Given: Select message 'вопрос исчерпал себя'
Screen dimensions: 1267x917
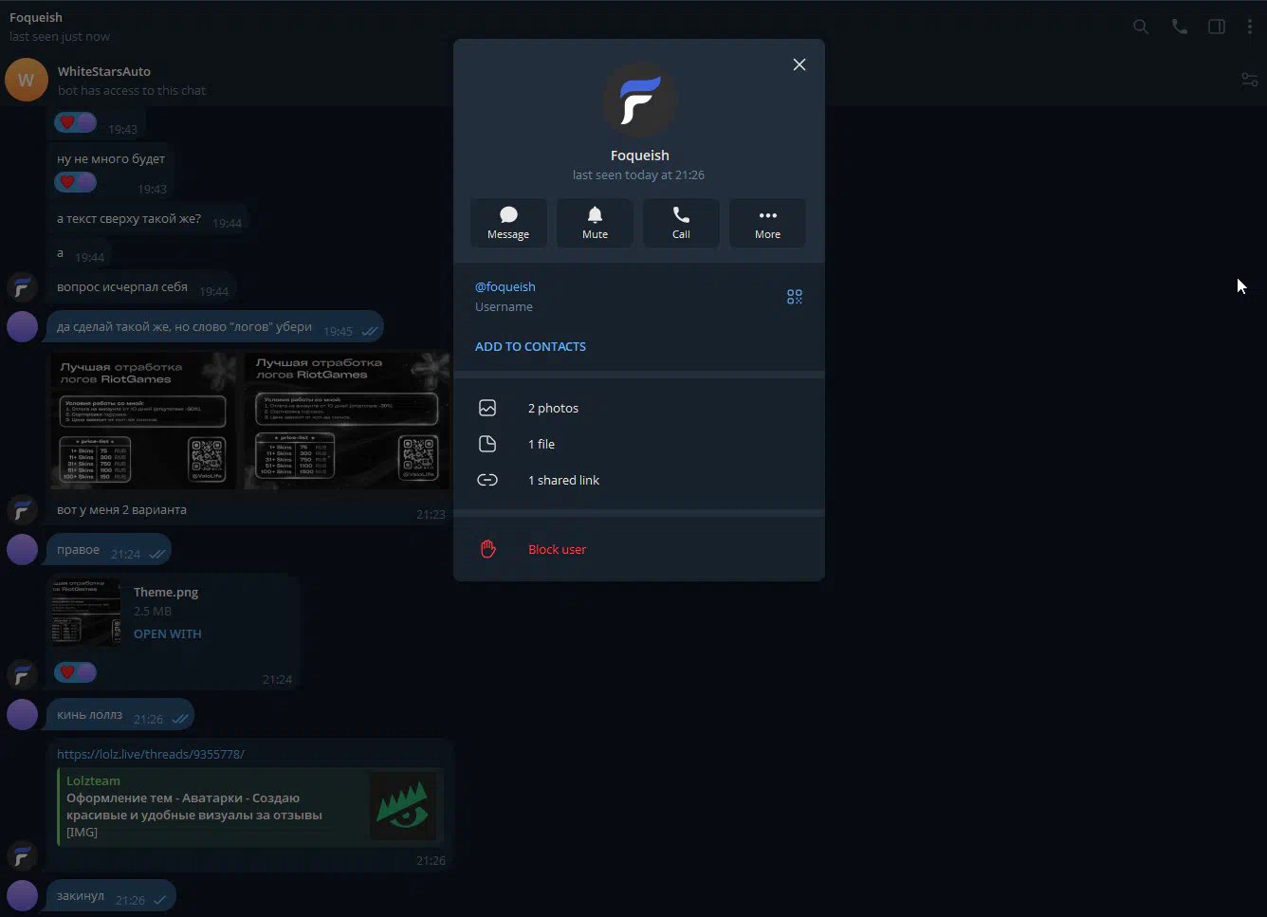Looking at the screenshot, I should 143,287.
